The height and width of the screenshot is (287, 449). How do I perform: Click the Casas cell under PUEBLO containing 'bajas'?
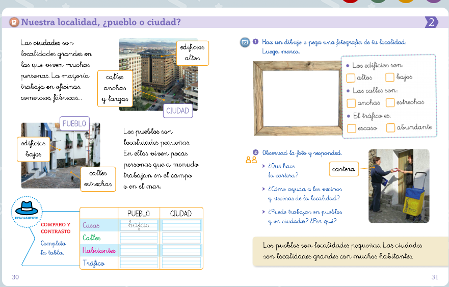139,225
